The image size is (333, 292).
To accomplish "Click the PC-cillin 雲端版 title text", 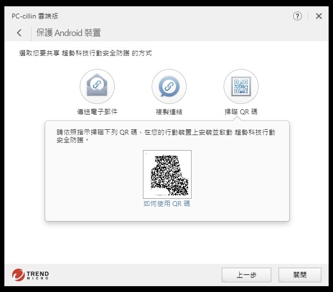I will (x=35, y=16).
